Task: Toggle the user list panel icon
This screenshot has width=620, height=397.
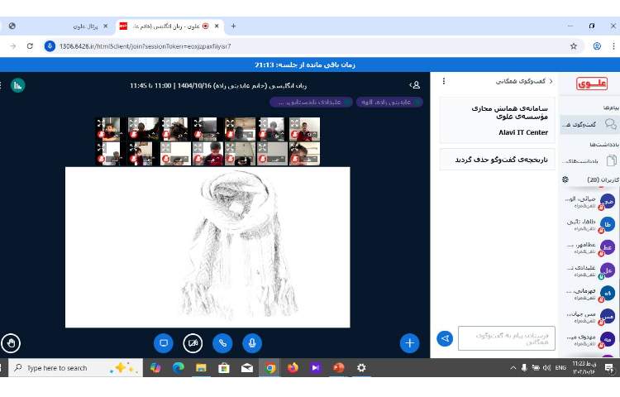Action: point(415,84)
